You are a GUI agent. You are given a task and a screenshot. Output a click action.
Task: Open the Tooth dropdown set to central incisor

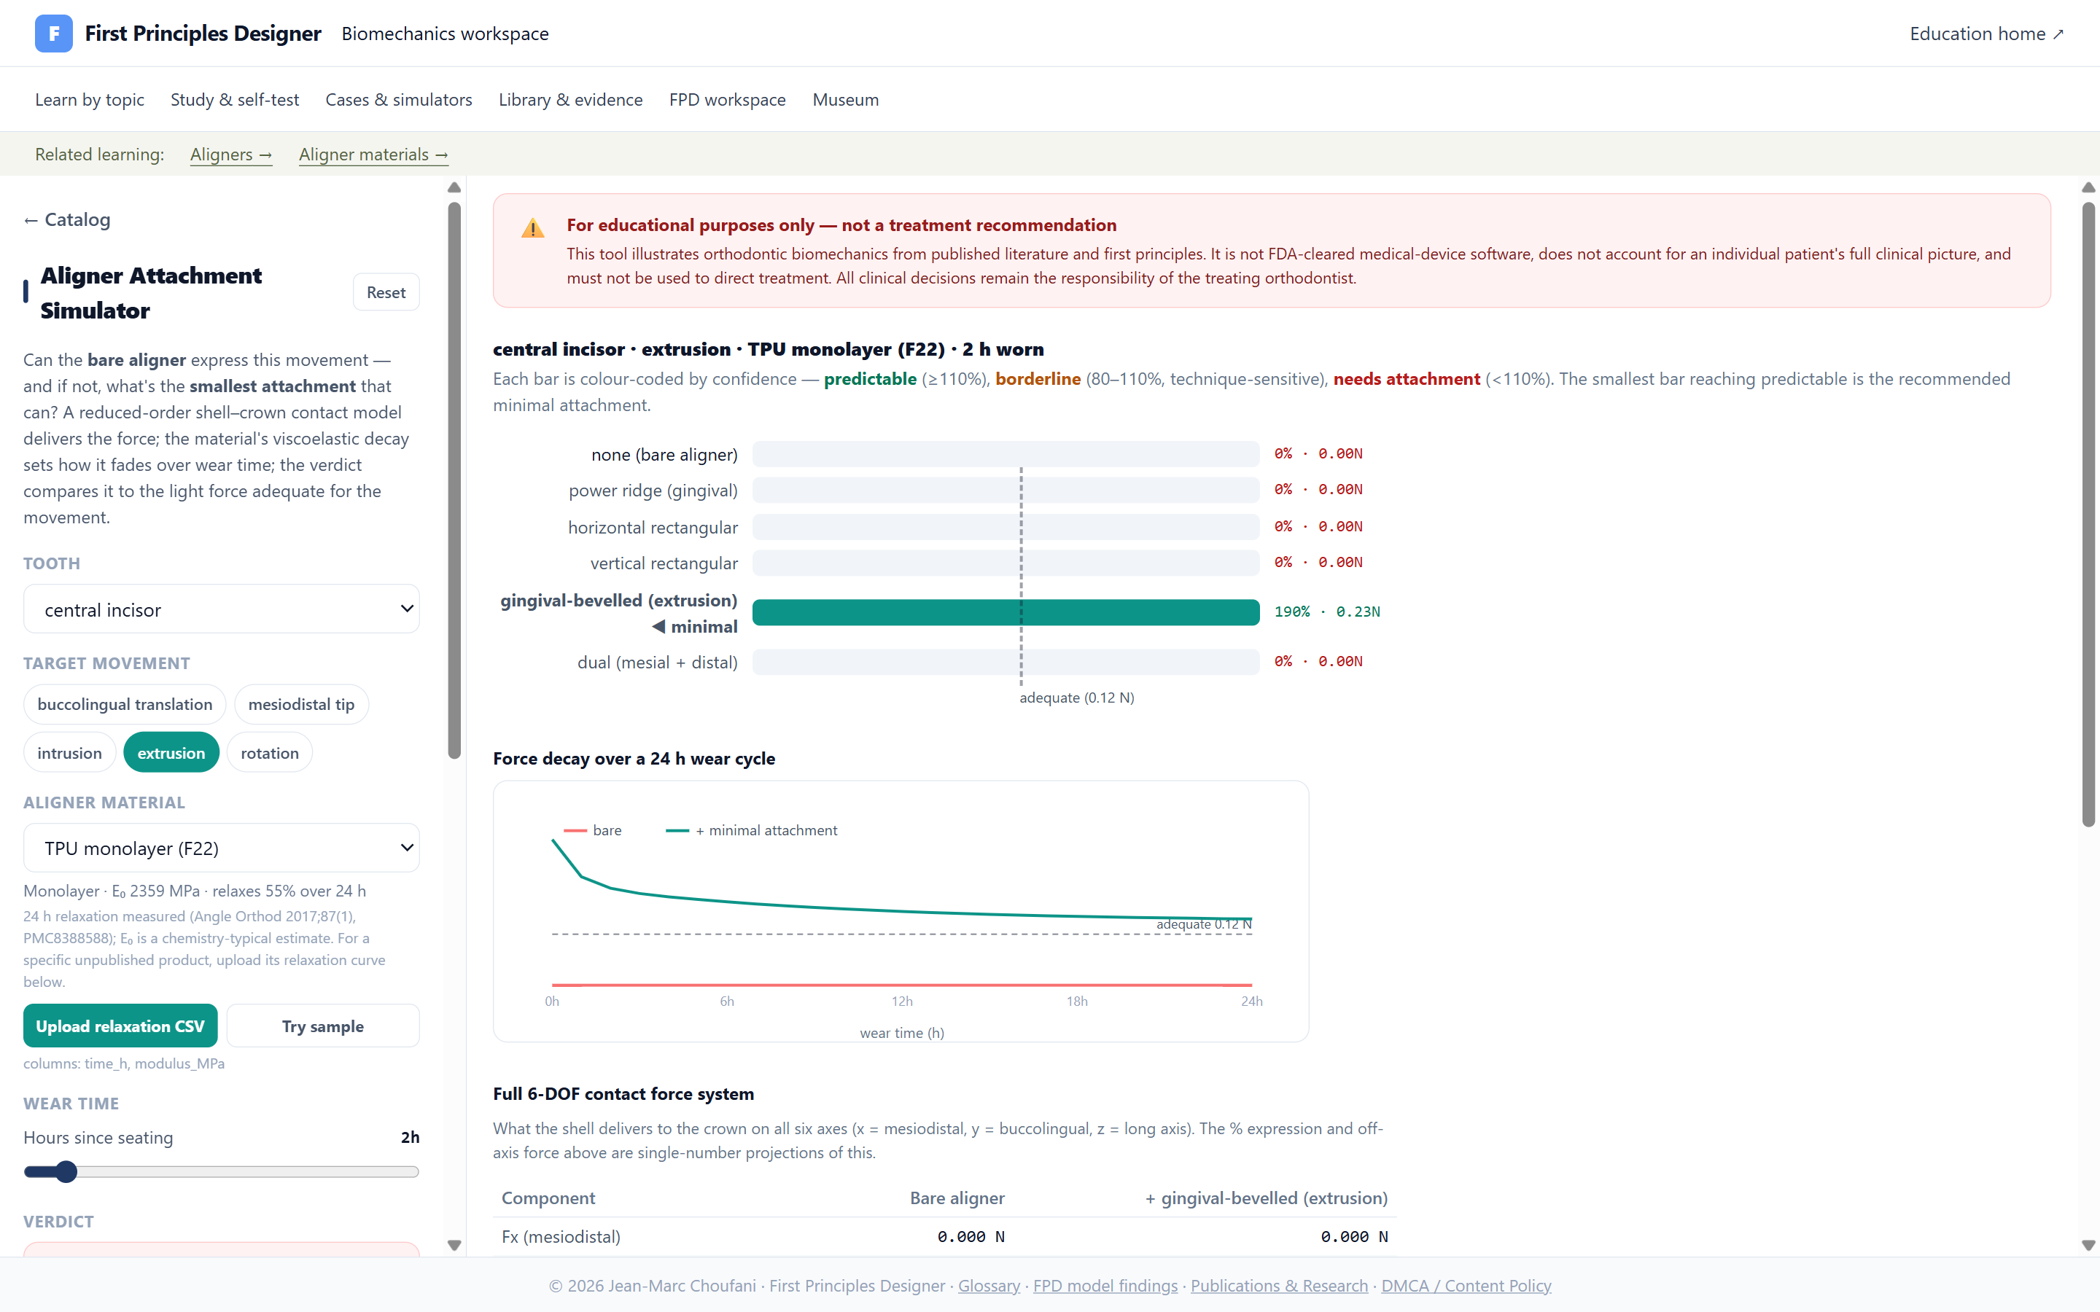tap(221, 609)
